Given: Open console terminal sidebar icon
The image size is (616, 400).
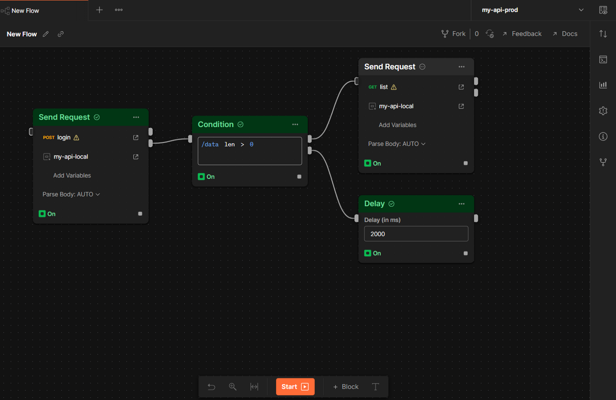Looking at the screenshot, I should click(x=603, y=59).
